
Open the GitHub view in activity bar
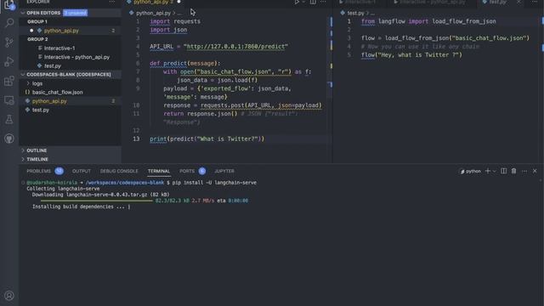coord(9,139)
